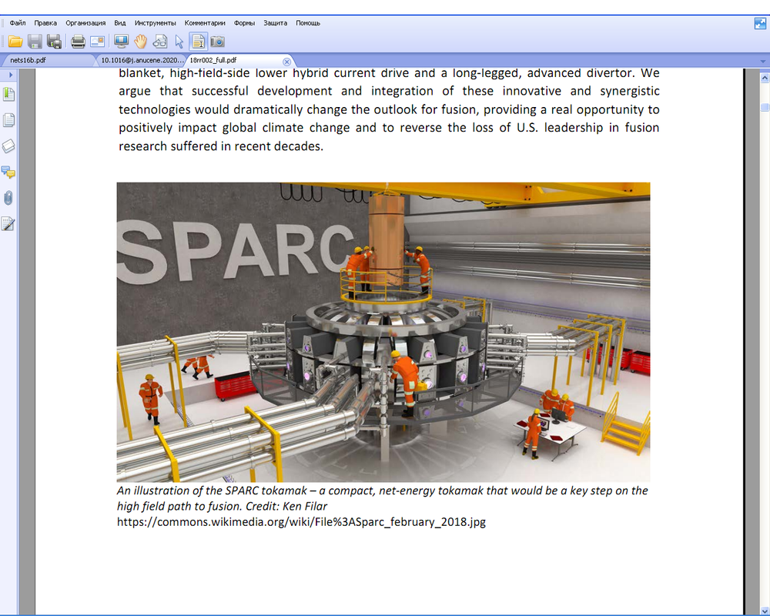
Task: Click the vertical scrollbar thumb
Action: pyautogui.click(x=765, y=107)
